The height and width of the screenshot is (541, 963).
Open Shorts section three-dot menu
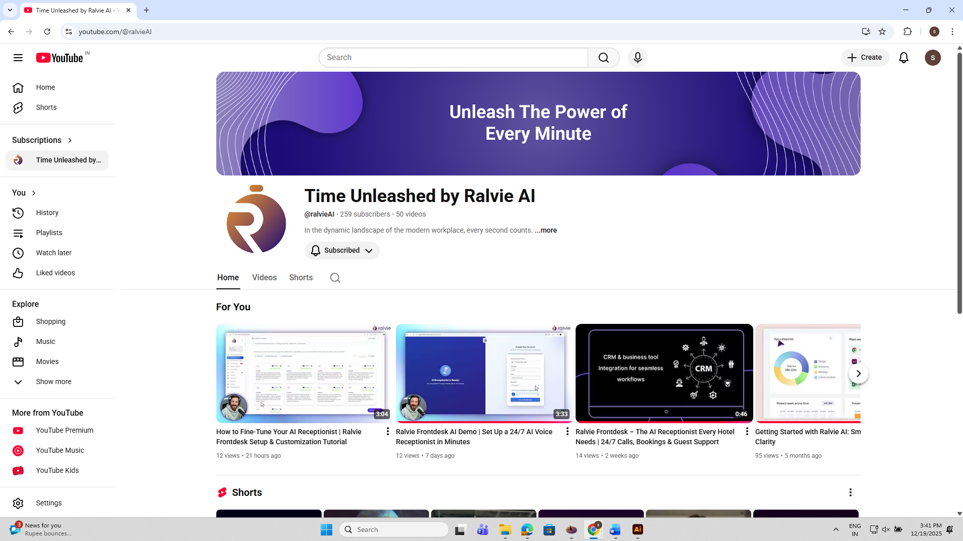tap(850, 492)
